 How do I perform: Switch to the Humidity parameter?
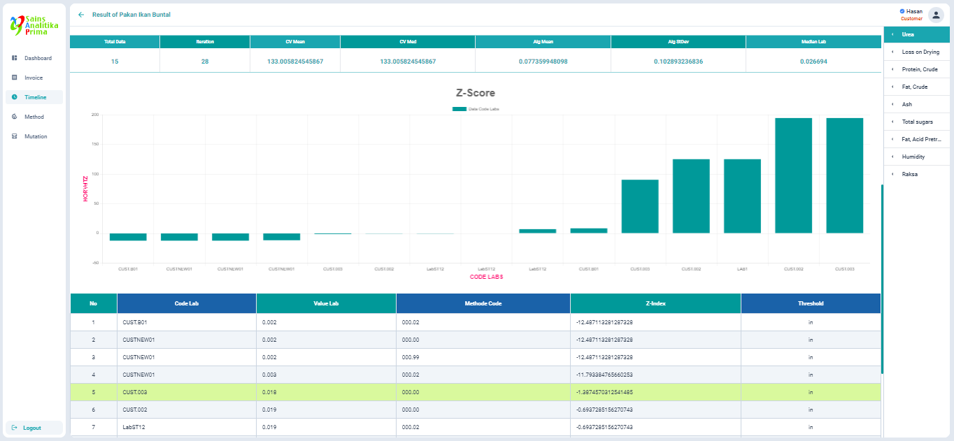pyautogui.click(x=913, y=157)
